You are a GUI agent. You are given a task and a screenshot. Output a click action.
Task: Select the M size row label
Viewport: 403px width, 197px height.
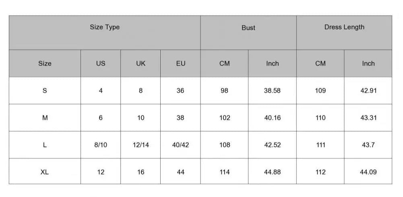pos(45,118)
